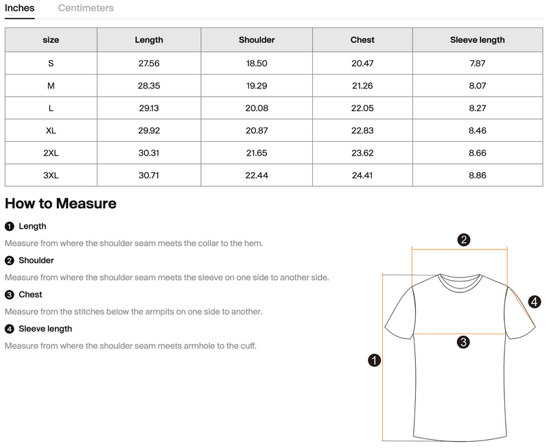Click the Sleeve length column header
The image size is (549, 448).
[x=478, y=40]
